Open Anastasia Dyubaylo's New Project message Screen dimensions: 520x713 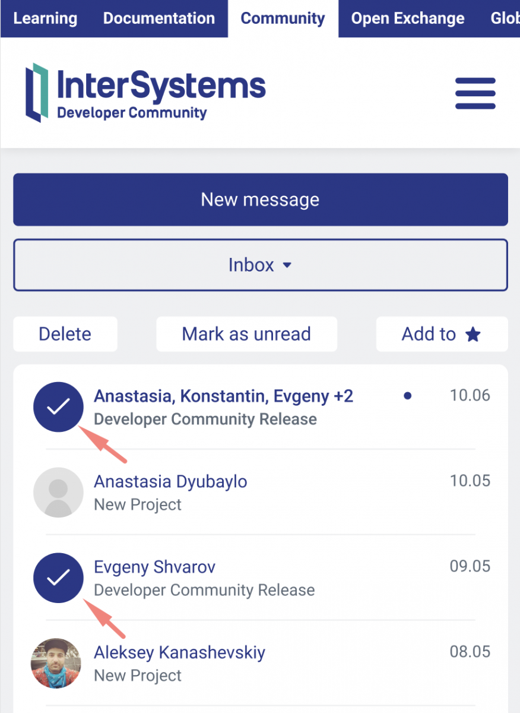[x=138, y=505]
